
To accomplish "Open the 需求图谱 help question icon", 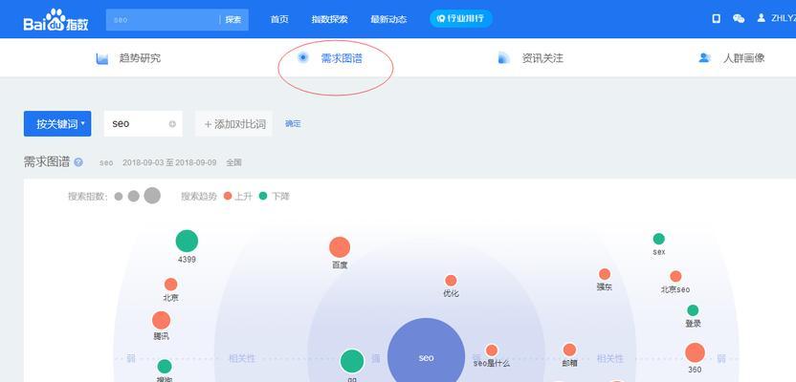I will pyautogui.click(x=78, y=162).
